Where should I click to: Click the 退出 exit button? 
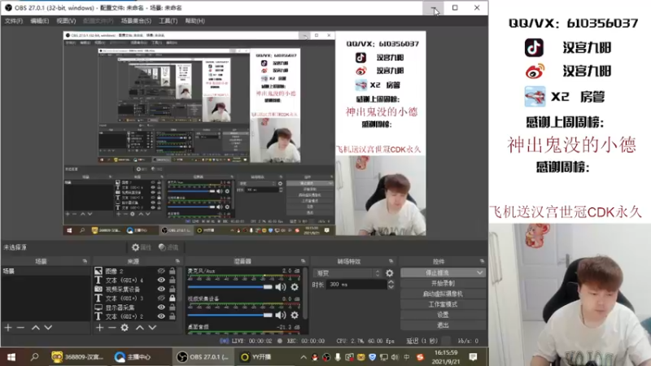pos(443,325)
